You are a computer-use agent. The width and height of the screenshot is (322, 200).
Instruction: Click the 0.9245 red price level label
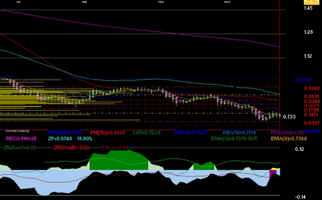[312, 88]
